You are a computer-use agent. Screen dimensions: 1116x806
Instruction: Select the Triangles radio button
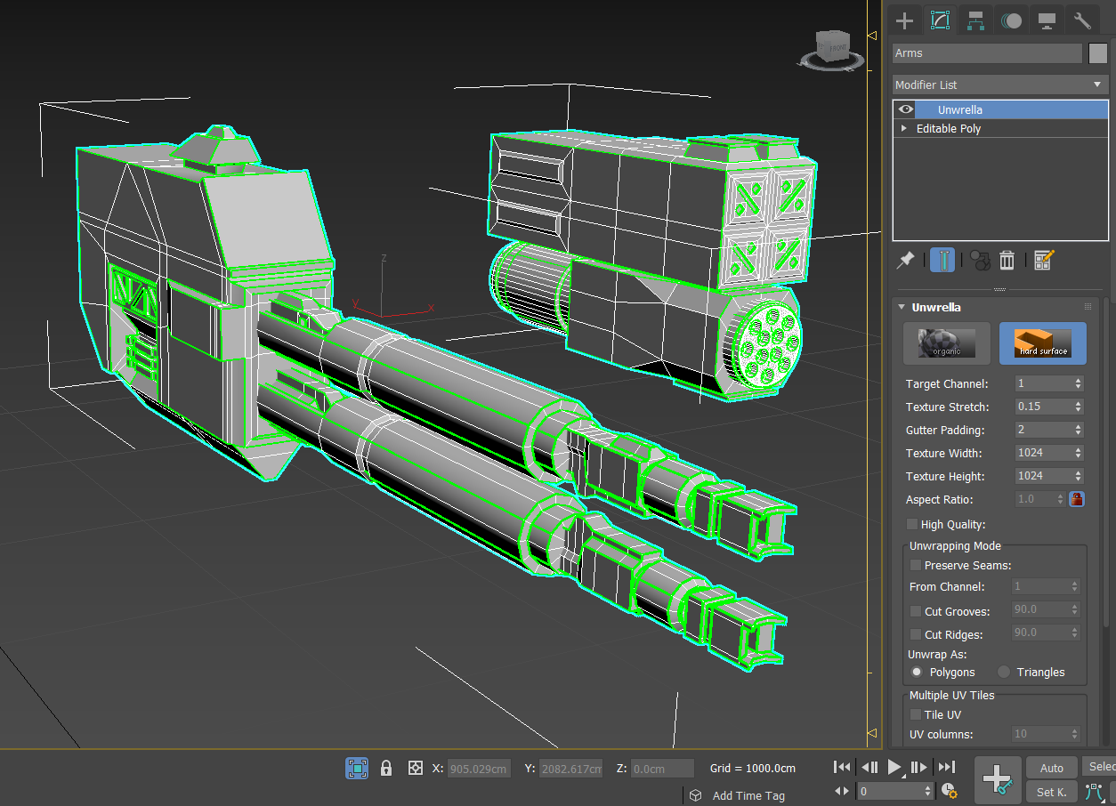point(1004,673)
